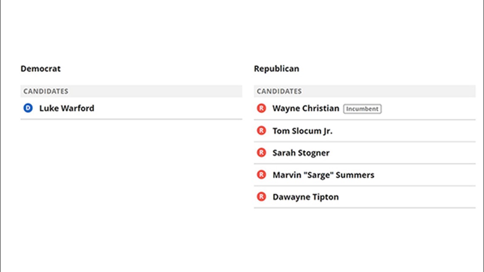484x272 pixels.
Task: Click the Republican CANDIDATES header bar
Action: 365,91
